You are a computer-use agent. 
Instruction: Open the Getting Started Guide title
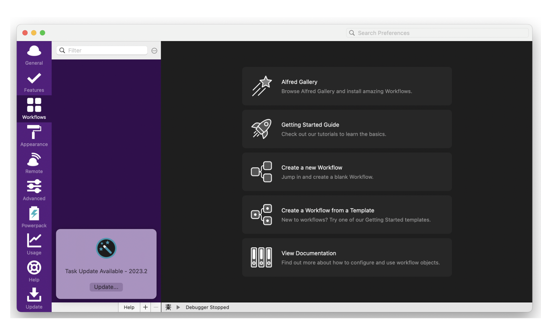tap(310, 125)
